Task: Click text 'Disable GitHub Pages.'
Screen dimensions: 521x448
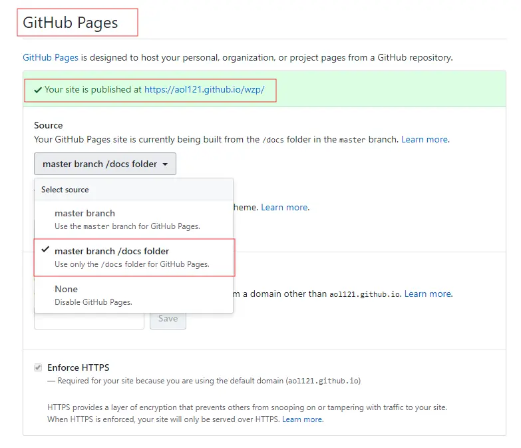Action: pos(93,302)
